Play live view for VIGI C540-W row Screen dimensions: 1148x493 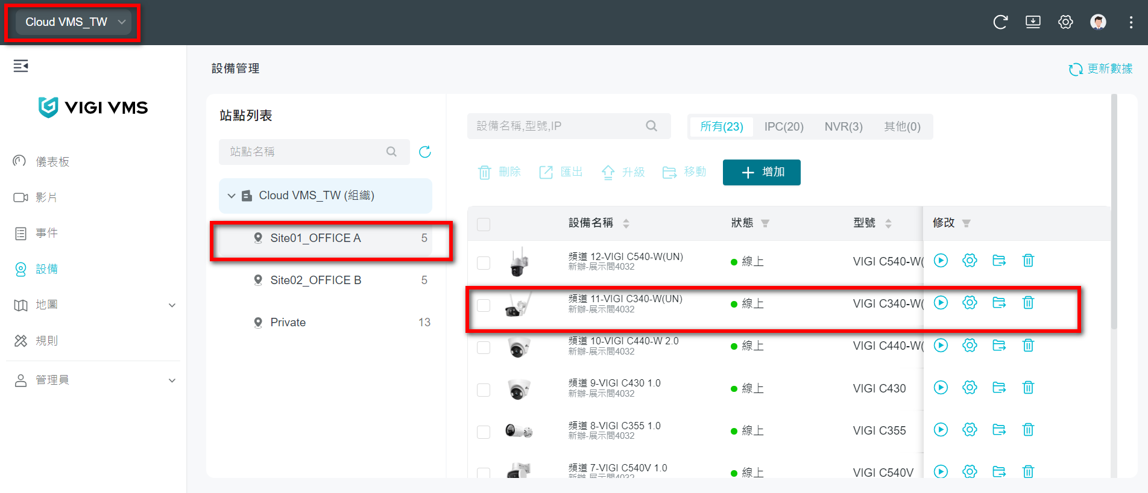[941, 260]
